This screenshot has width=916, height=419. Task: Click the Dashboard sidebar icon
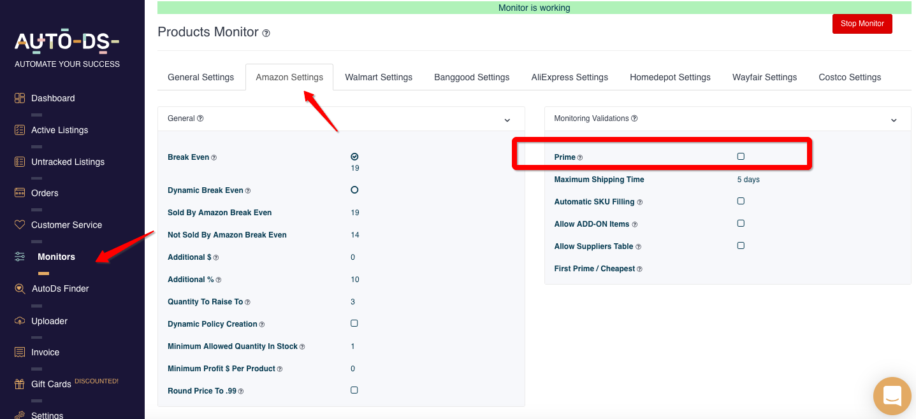tap(20, 98)
